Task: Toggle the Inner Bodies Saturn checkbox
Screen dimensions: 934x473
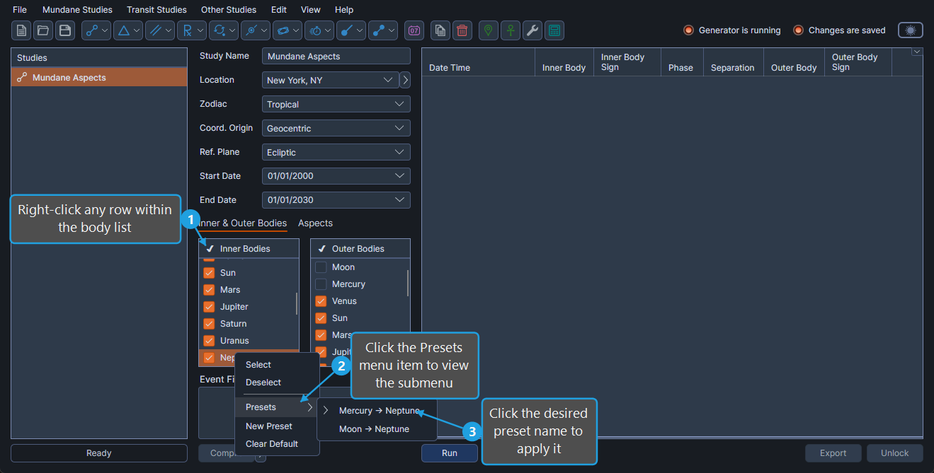Action: click(x=209, y=324)
